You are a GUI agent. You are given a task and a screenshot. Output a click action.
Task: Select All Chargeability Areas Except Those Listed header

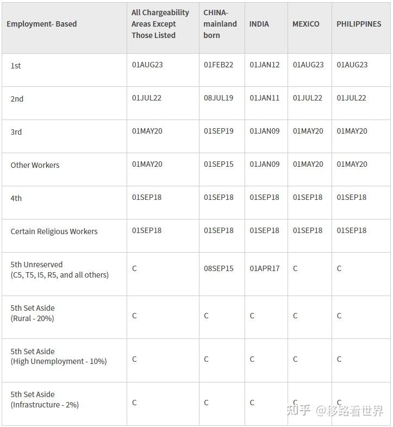(160, 24)
